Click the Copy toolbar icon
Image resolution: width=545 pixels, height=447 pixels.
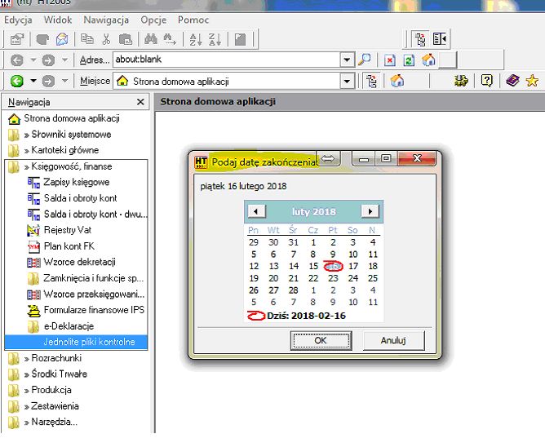pos(87,39)
